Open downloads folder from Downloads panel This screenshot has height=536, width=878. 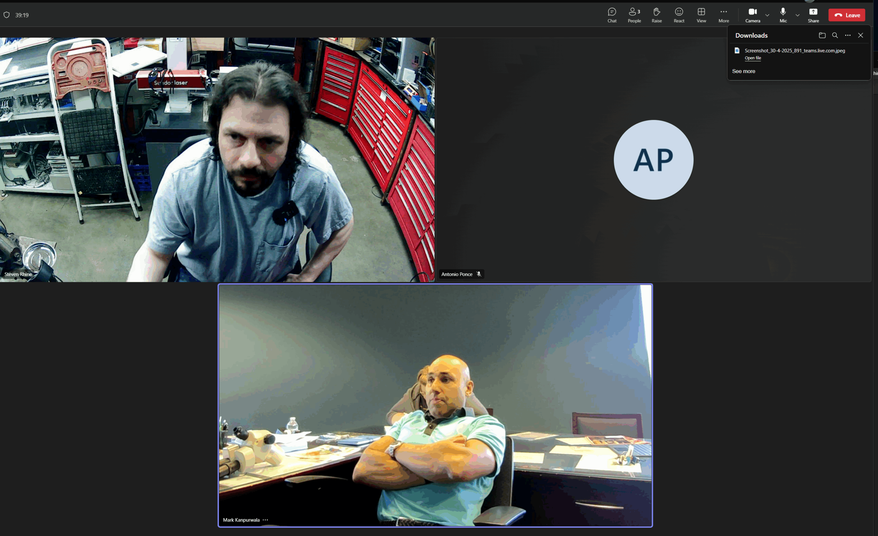click(x=822, y=35)
